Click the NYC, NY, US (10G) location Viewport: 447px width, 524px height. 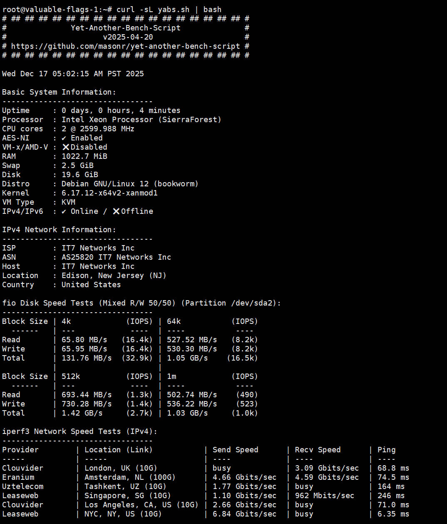pos(123,514)
